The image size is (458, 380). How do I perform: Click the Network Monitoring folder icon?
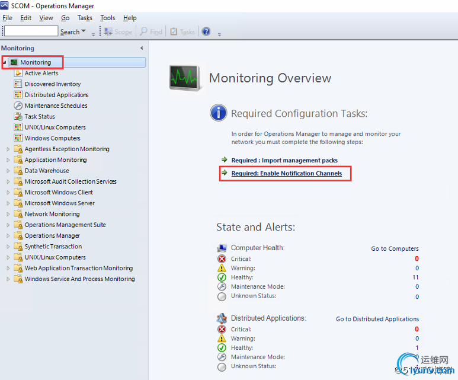(x=18, y=213)
